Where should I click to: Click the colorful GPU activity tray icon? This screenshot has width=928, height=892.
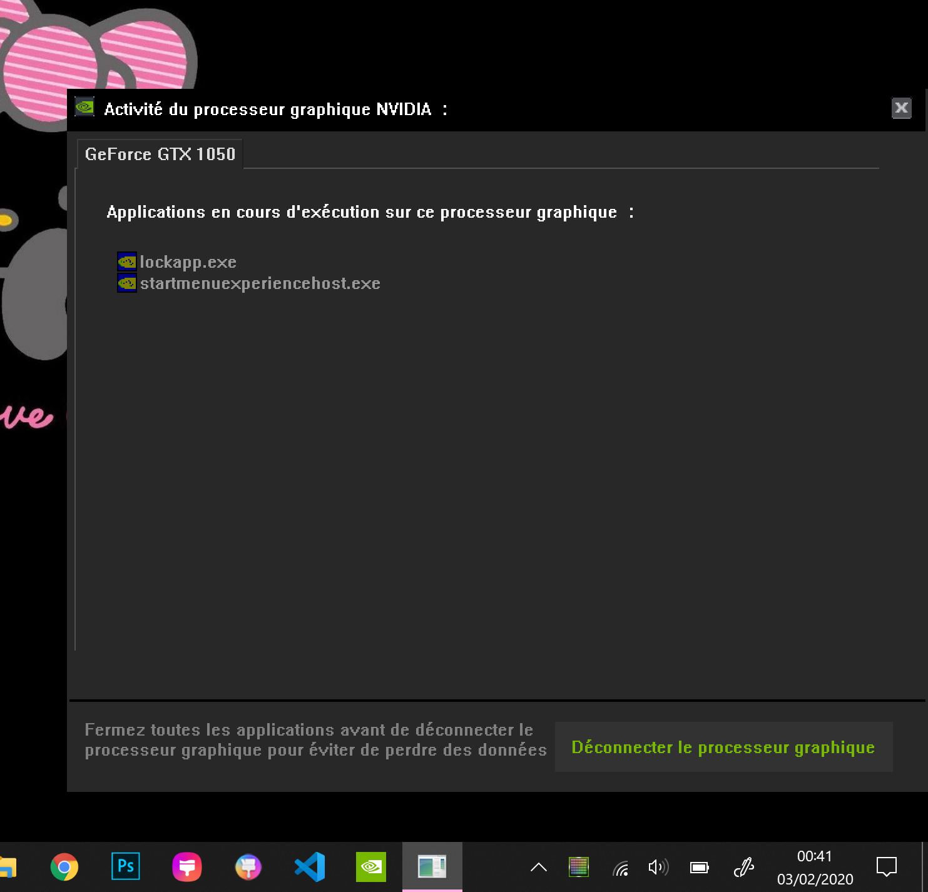pyautogui.click(x=579, y=867)
